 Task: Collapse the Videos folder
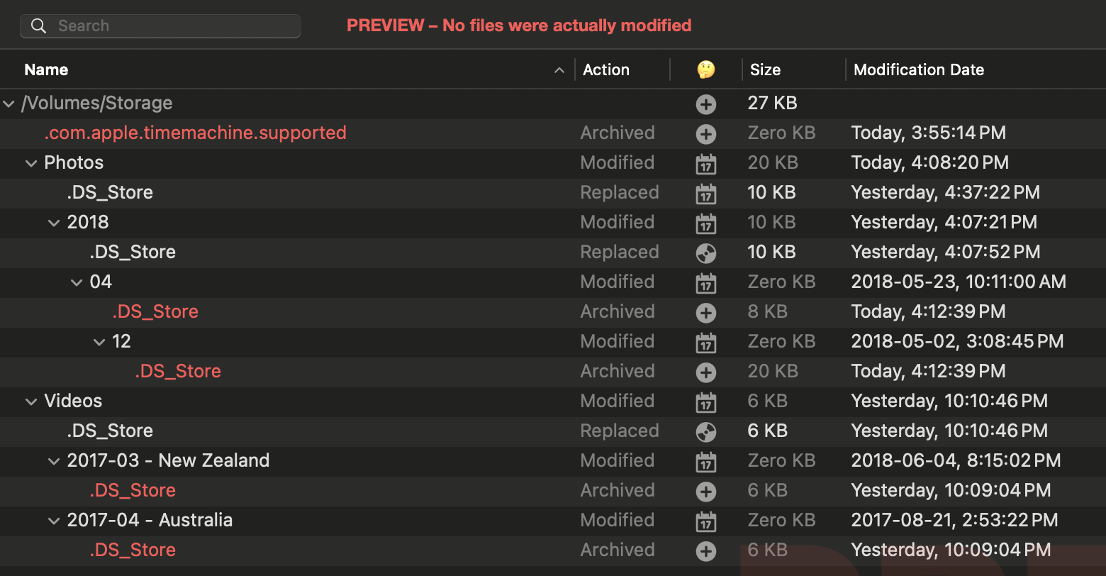click(x=31, y=401)
